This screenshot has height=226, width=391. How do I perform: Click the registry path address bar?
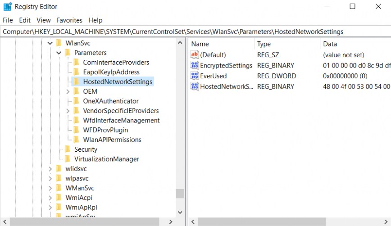tap(195, 32)
